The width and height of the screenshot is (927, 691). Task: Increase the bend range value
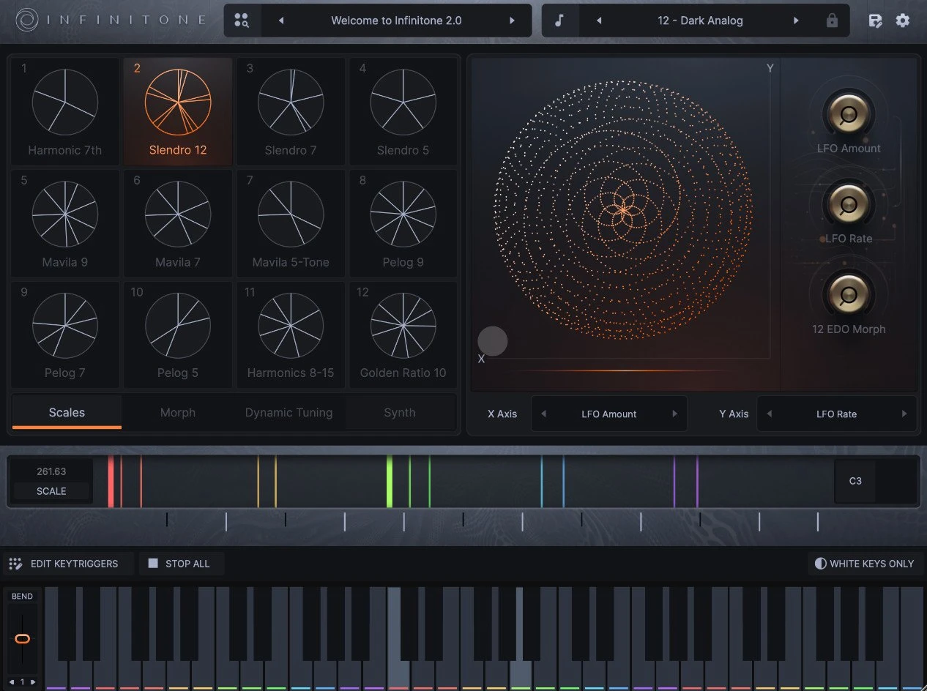[32, 682]
